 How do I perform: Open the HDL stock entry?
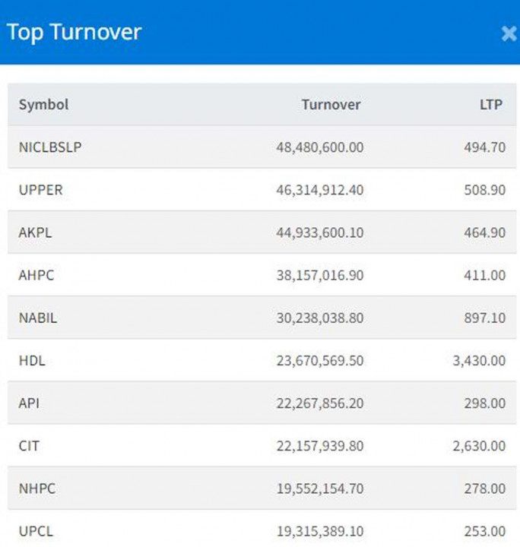tap(32, 361)
